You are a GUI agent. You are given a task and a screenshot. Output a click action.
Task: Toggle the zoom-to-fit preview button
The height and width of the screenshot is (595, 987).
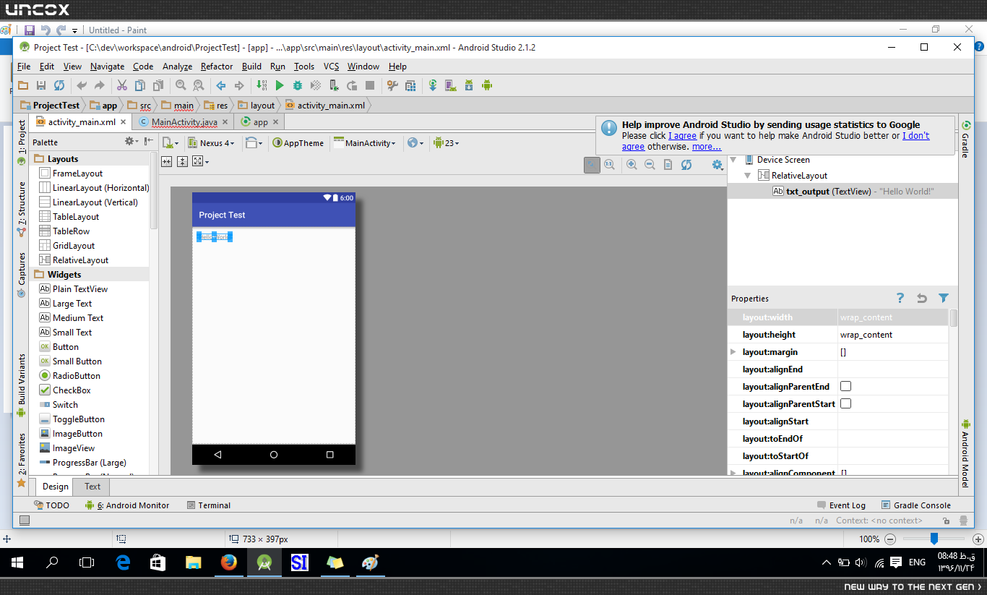592,165
